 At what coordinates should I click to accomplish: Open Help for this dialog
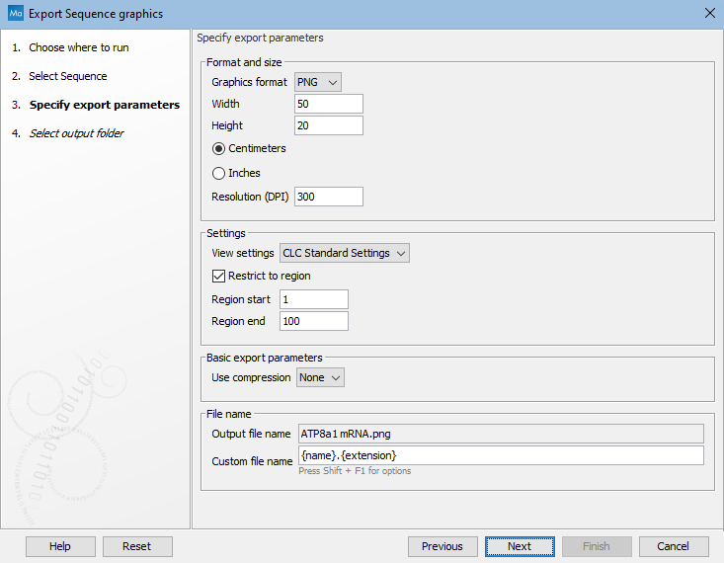60,546
